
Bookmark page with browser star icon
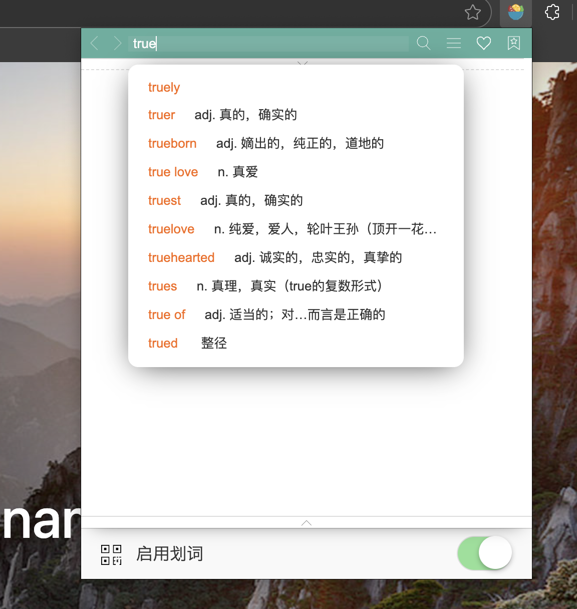tap(472, 13)
